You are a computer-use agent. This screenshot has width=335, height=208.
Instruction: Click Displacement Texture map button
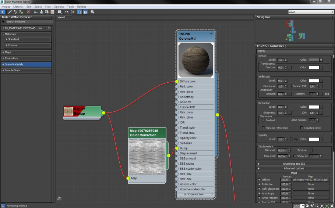pos(310,150)
